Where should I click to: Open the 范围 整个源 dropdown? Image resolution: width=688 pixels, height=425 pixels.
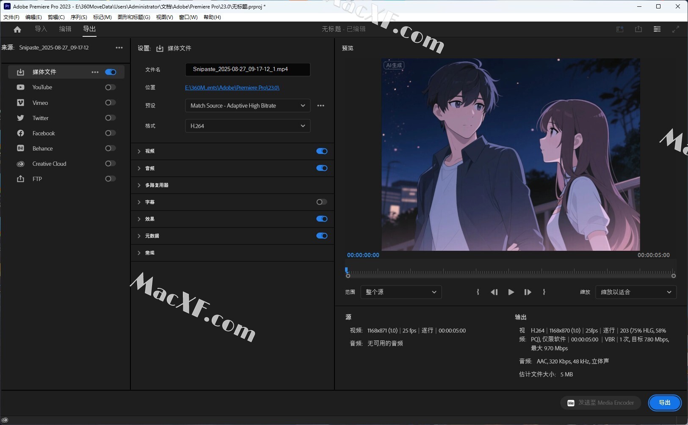pos(401,292)
